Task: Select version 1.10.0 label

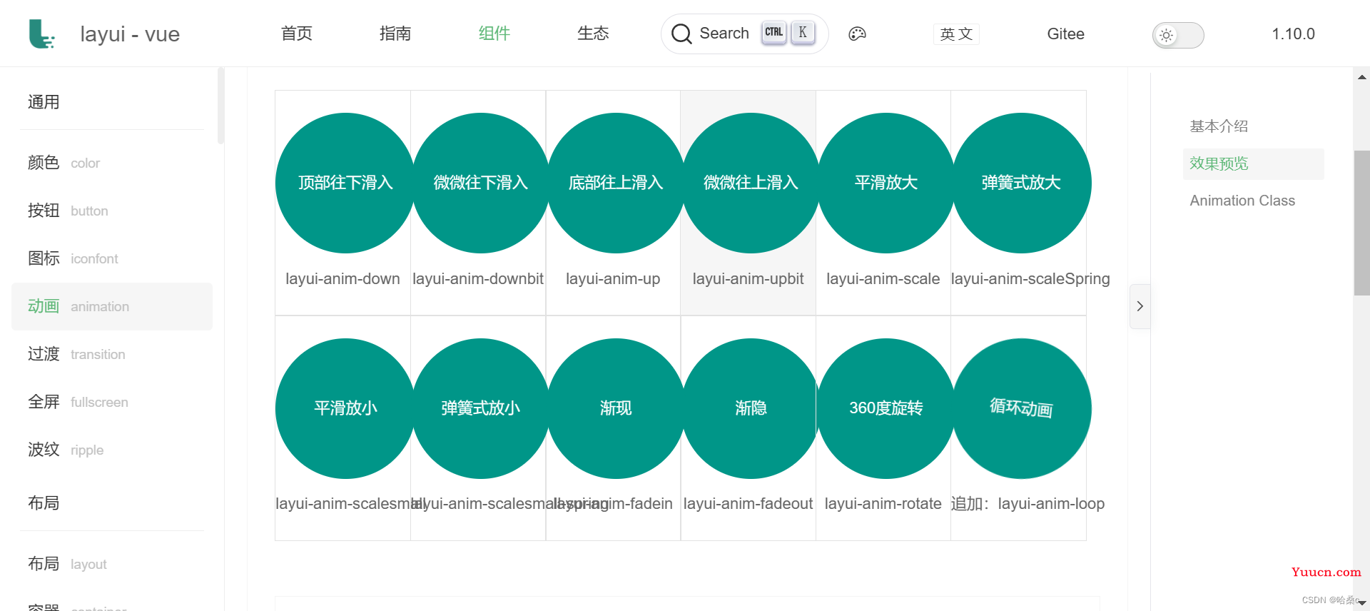Action: tap(1293, 34)
